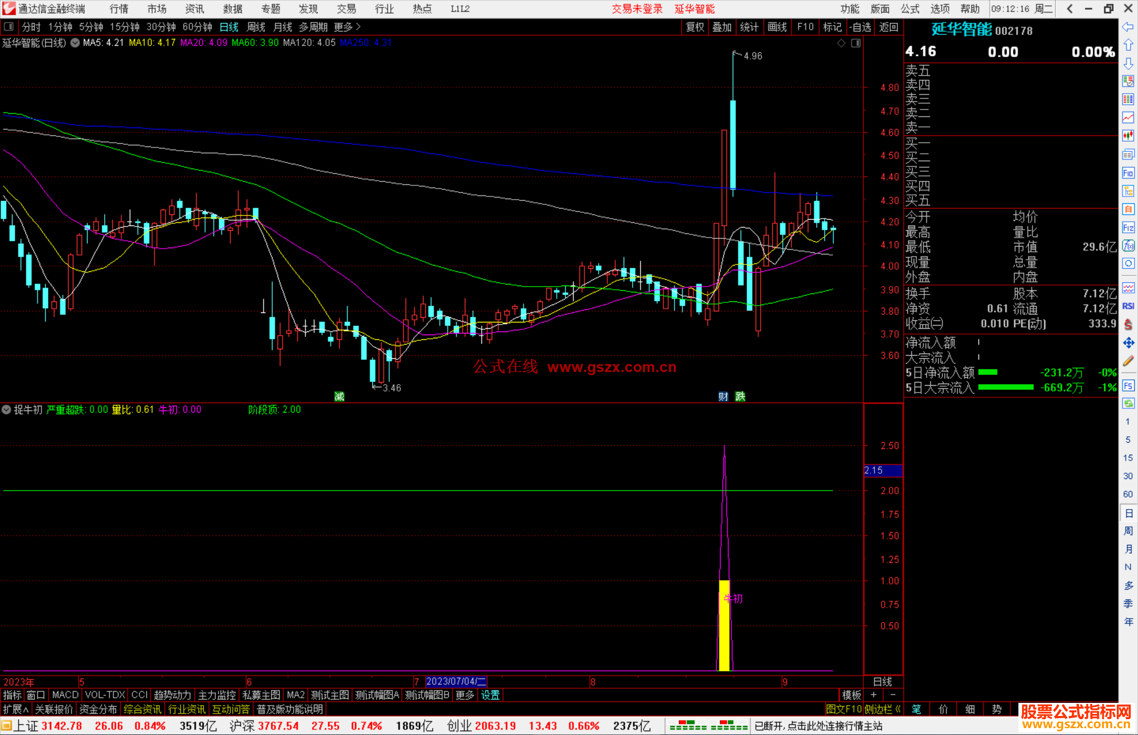Image resolution: width=1138 pixels, height=735 pixels.
Task: Open the candlestick chart icon in sidebar
Action: (x=1127, y=136)
